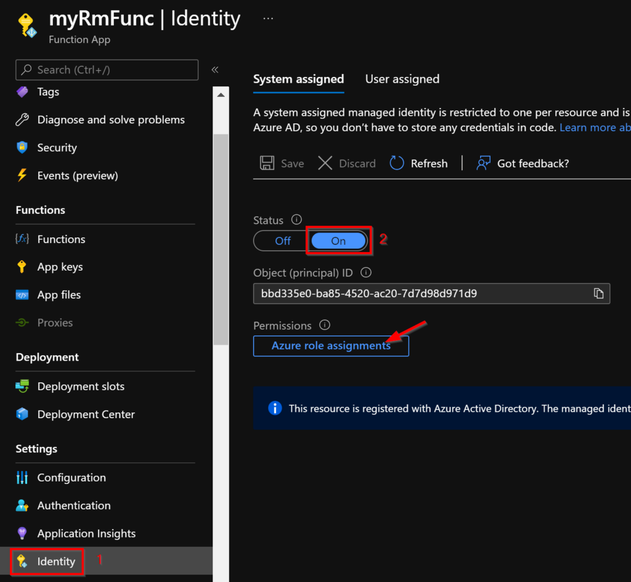The image size is (631, 582).
Task: Open the Permissions info tooltip
Action: tap(325, 325)
